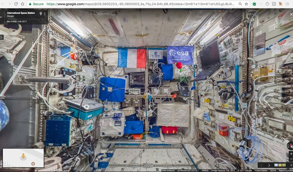This screenshot has height=172, width=293.
Task: Click the back arrow in the info card
Action: point(2,17)
